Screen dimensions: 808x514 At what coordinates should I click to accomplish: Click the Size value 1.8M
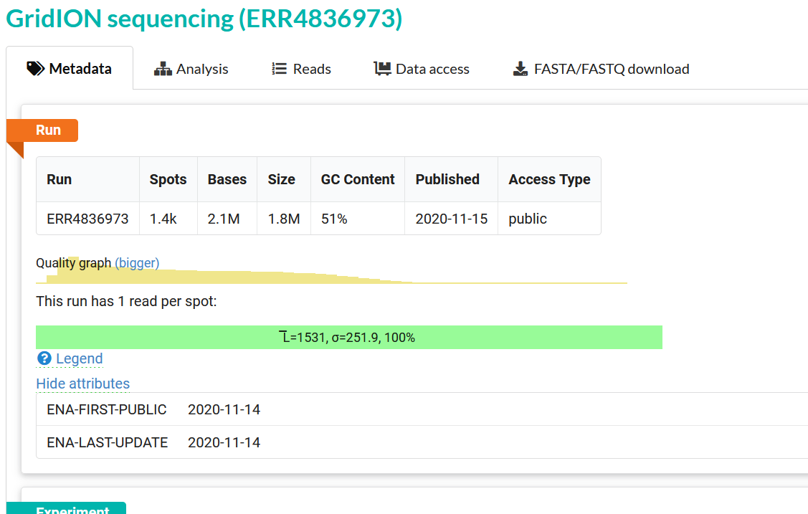click(284, 219)
